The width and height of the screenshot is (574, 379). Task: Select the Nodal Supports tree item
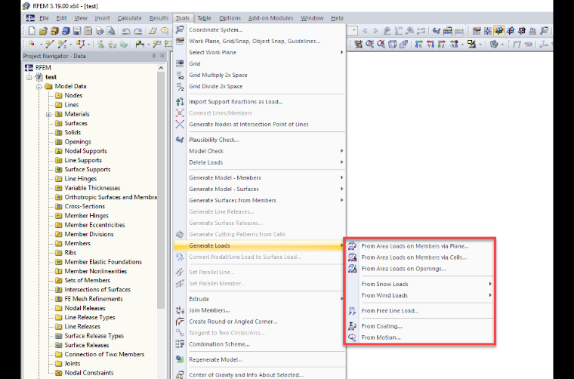82,151
